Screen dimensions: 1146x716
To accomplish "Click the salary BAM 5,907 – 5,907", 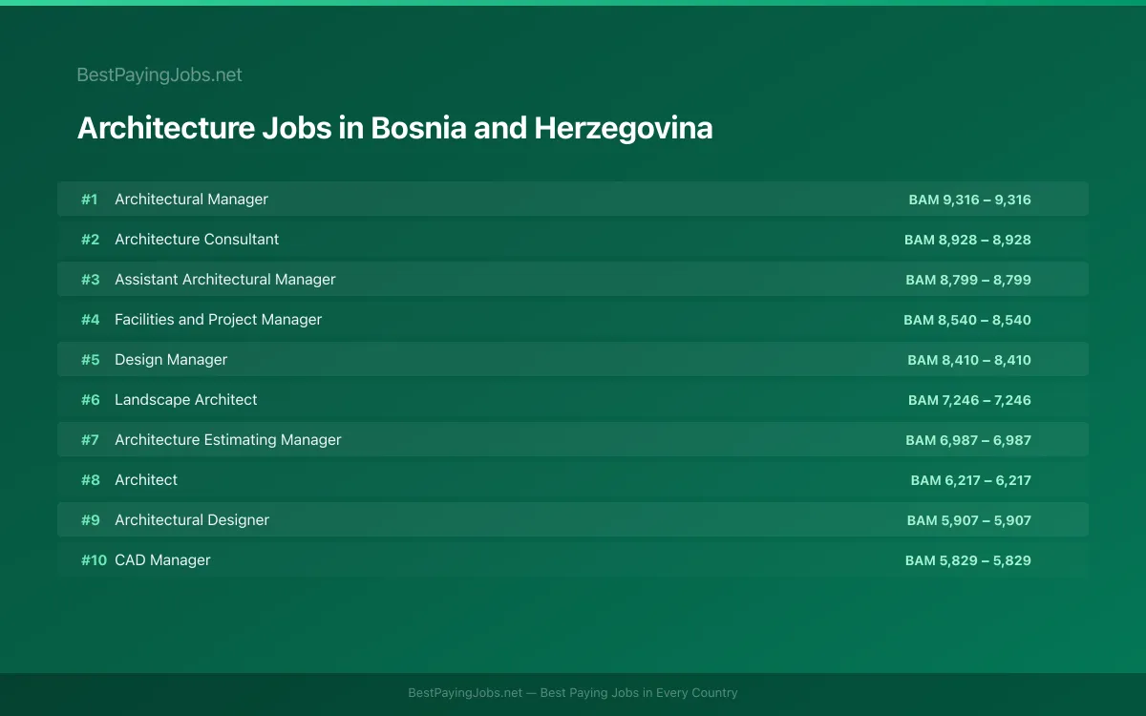I will 969,520.
